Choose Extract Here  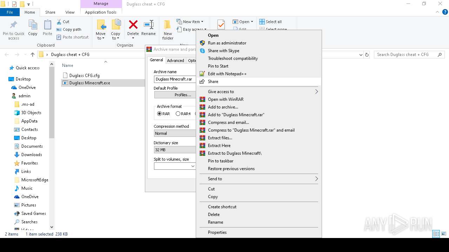[x=259, y=146]
